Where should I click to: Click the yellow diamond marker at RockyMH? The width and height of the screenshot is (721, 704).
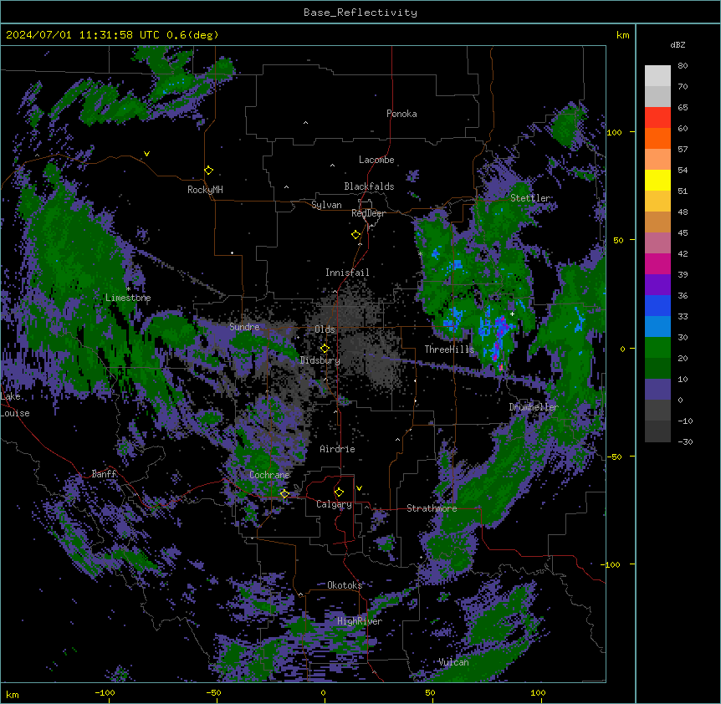209,171
